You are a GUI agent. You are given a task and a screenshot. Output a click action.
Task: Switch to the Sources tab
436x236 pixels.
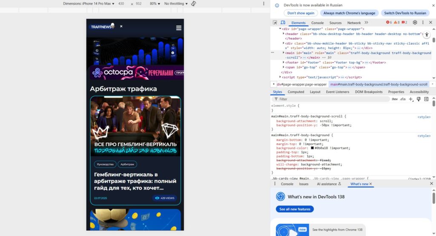[x=336, y=23]
